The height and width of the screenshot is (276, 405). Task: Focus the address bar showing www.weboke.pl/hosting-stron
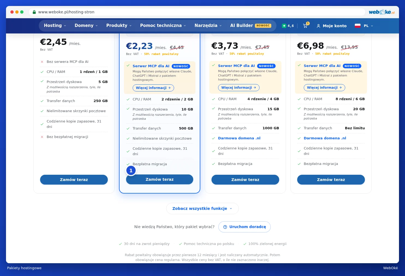coord(197,12)
